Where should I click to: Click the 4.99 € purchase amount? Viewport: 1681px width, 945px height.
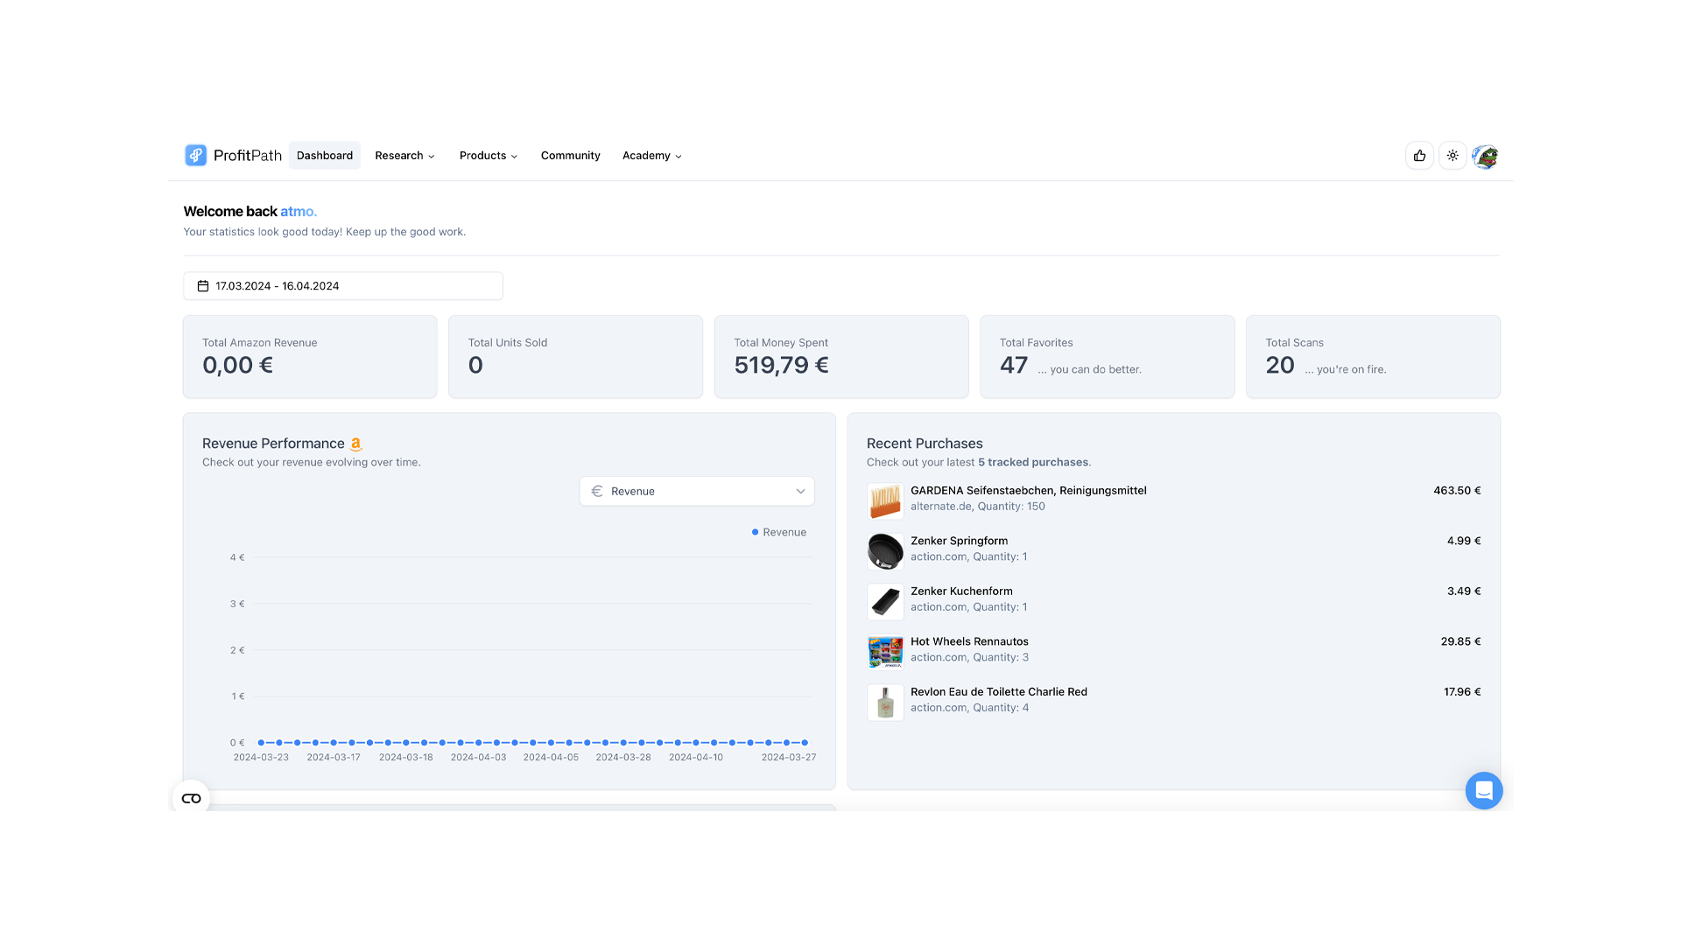1464,541
